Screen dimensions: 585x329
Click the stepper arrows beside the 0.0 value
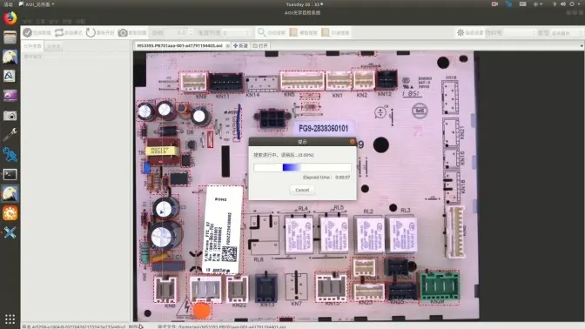191,33
